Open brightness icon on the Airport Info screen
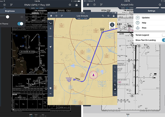165x117 pixels. tap(94, 5)
